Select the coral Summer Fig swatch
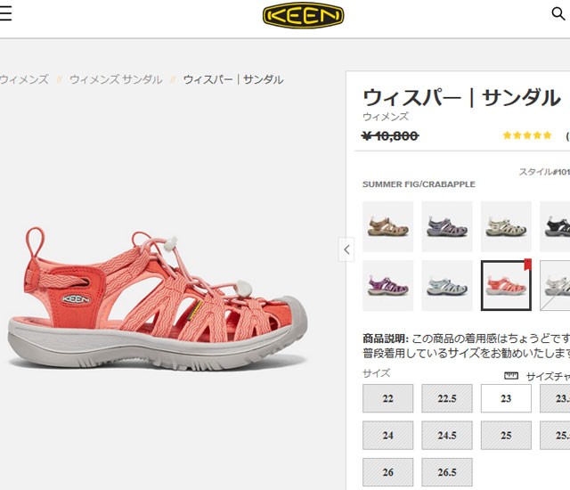The height and width of the screenshot is (490, 570). pyautogui.click(x=506, y=285)
